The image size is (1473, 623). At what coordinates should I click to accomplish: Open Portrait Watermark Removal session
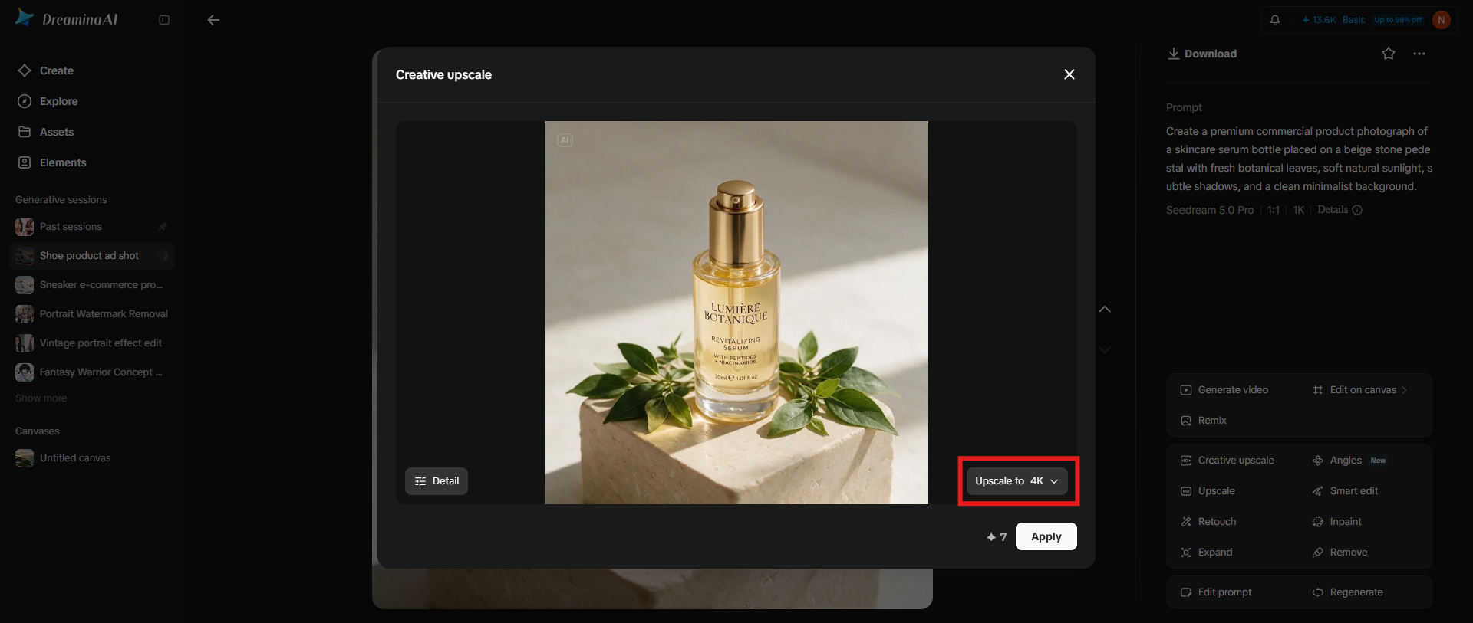pyautogui.click(x=92, y=314)
